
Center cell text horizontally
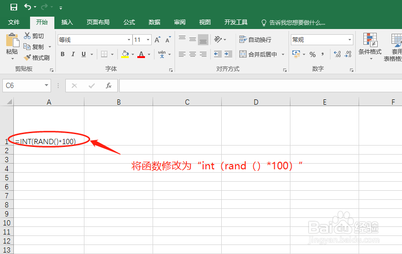coord(193,54)
